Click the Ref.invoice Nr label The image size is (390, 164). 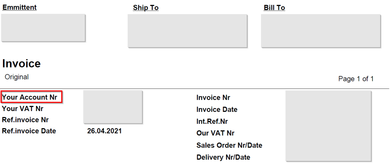[x=25, y=120]
